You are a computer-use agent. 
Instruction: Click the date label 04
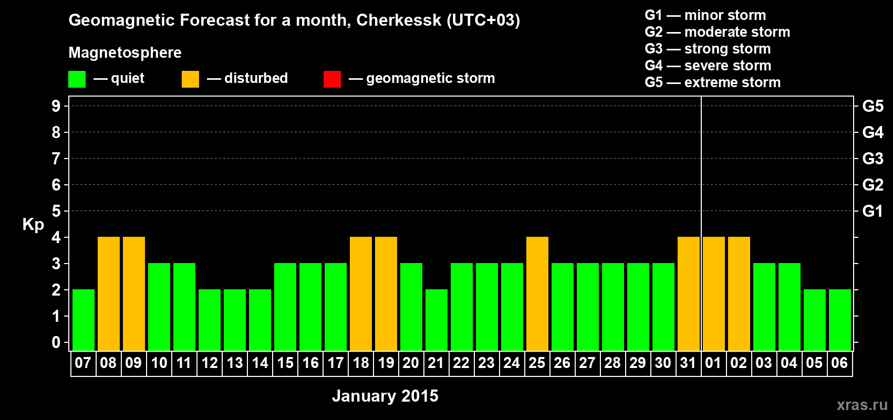pyautogui.click(x=789, y=363)
